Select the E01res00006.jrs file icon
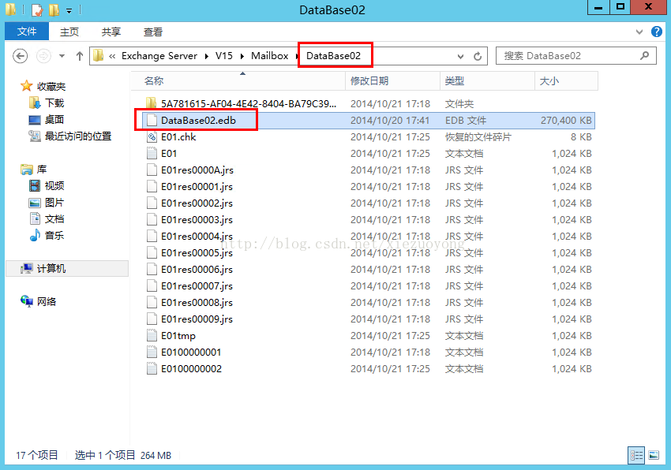The height and width of the screenshot is (470, 671). pos(152,270)
